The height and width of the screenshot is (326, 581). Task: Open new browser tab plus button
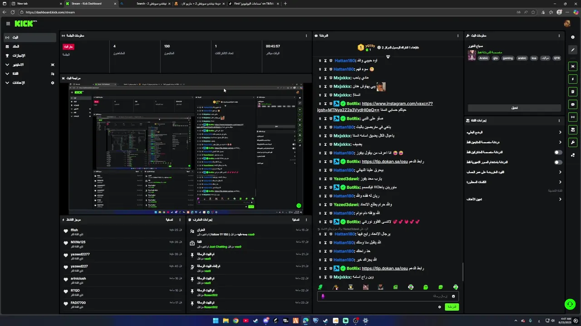[x=285, y=4]
